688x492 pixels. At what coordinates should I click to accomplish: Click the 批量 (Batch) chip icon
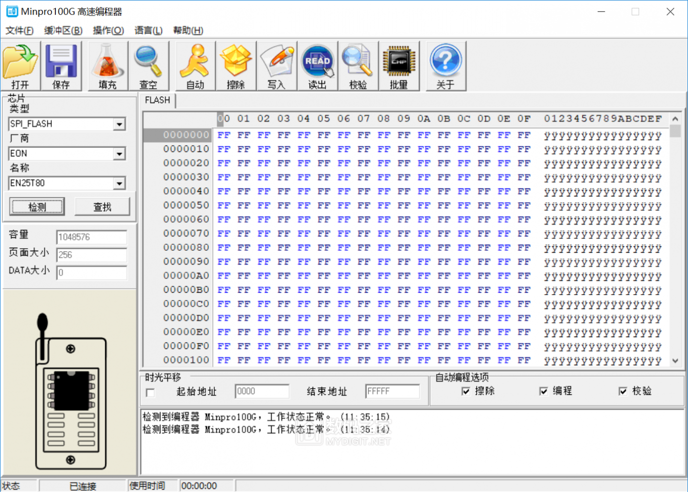click(399, 66)
